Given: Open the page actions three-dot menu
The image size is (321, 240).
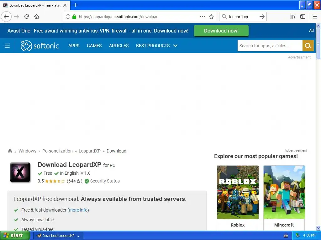Looking at the screenshot, I should (x=202, y=17).
